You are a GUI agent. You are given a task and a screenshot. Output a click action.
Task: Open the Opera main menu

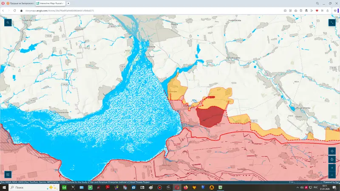3,3
